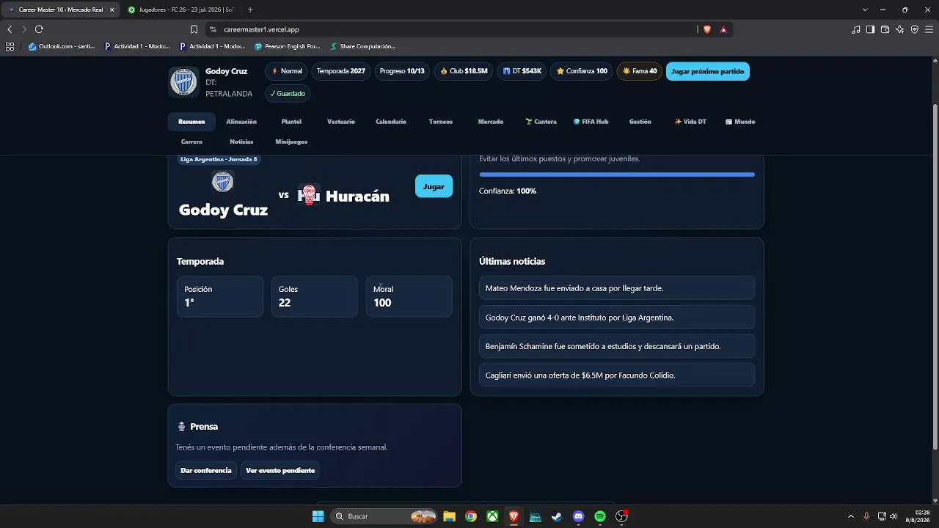Click the taskbar Buscar search box

(384, 516)
